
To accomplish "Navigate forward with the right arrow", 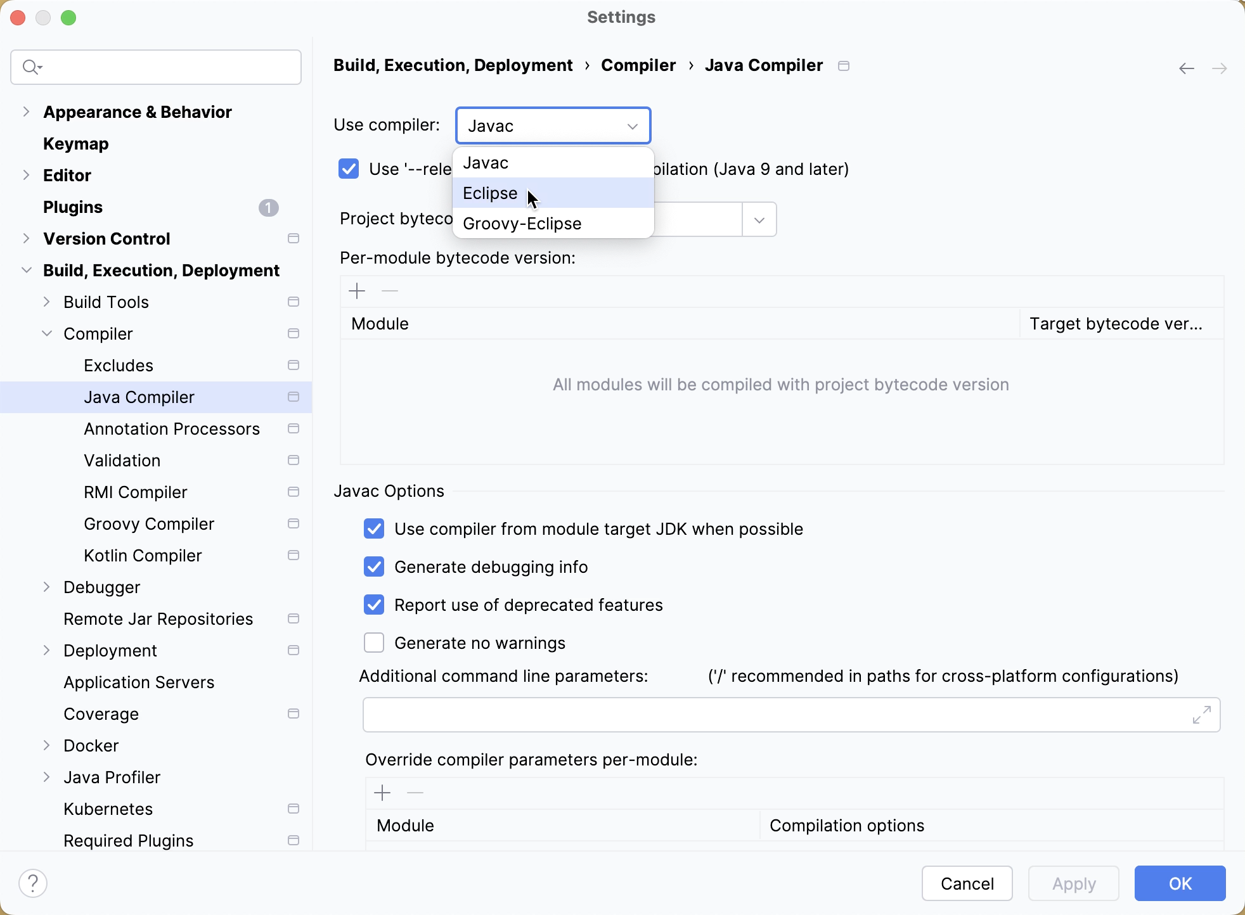I will 1220,68.
